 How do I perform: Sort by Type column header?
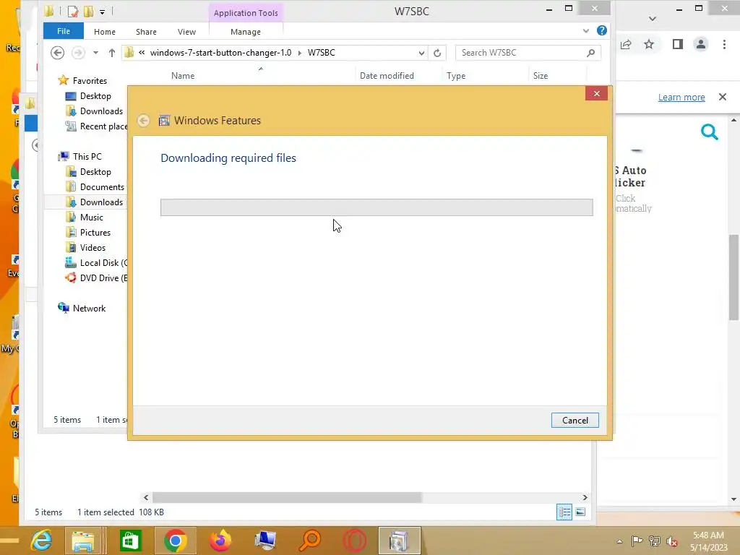(x=456, y=75)
